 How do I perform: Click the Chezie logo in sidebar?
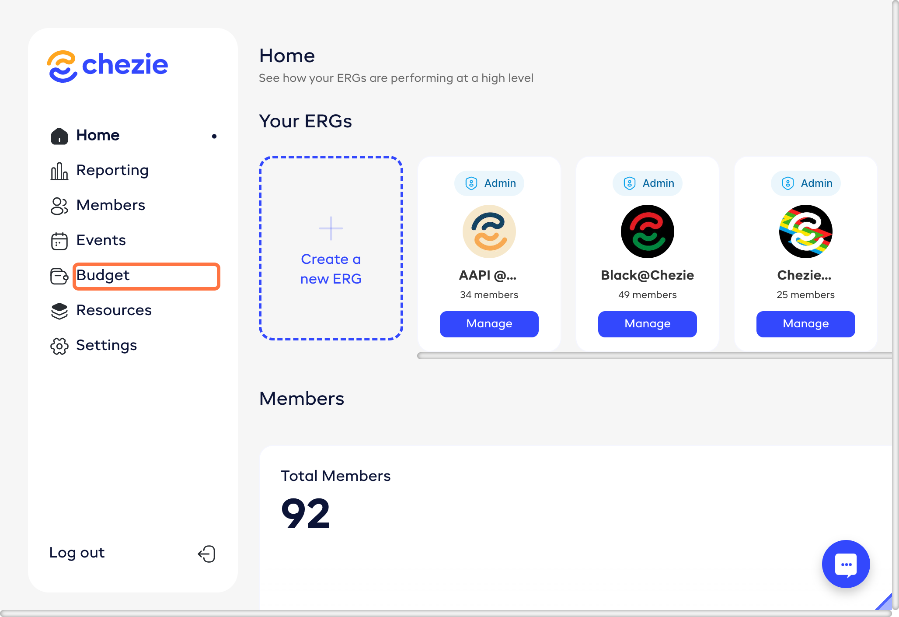click(x=108, y=66)
